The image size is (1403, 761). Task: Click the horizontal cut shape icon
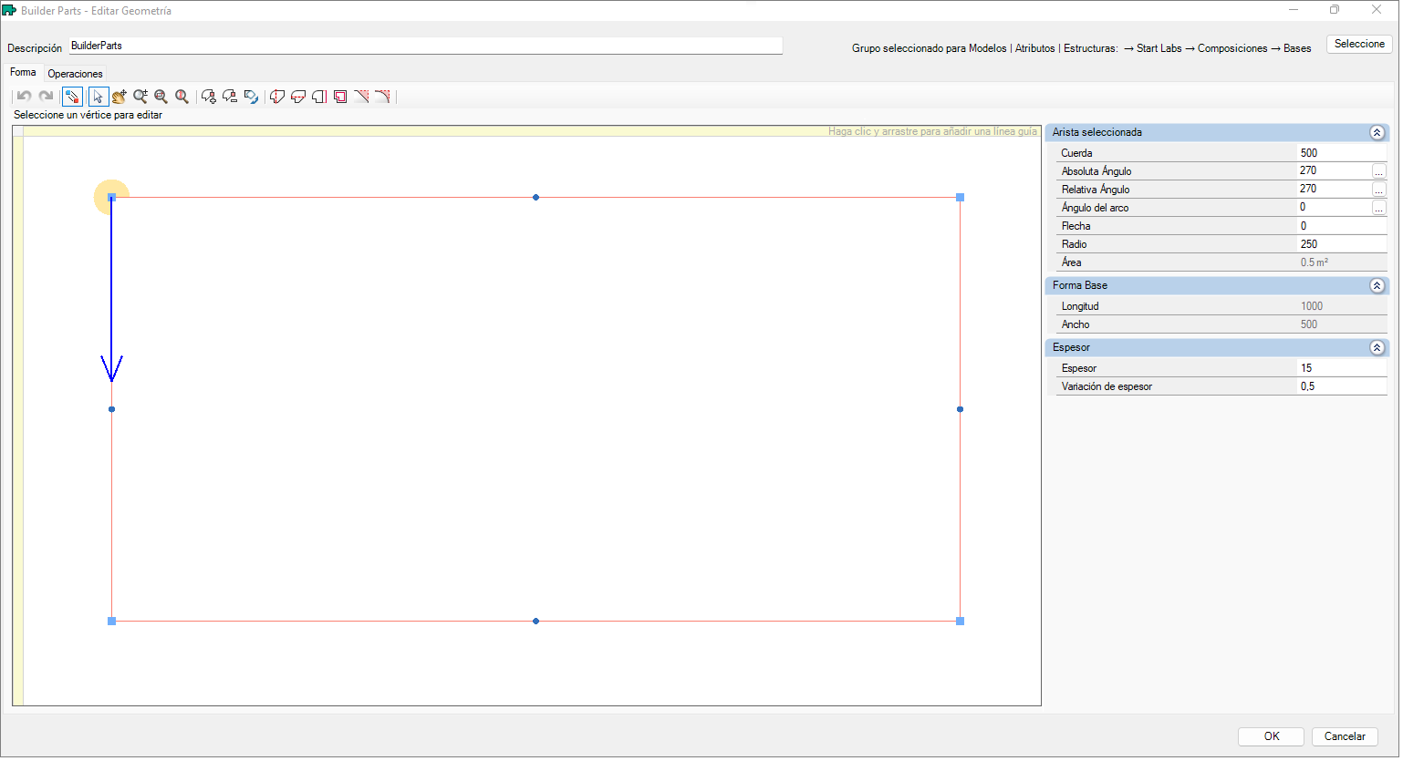[x=298, y=97]
